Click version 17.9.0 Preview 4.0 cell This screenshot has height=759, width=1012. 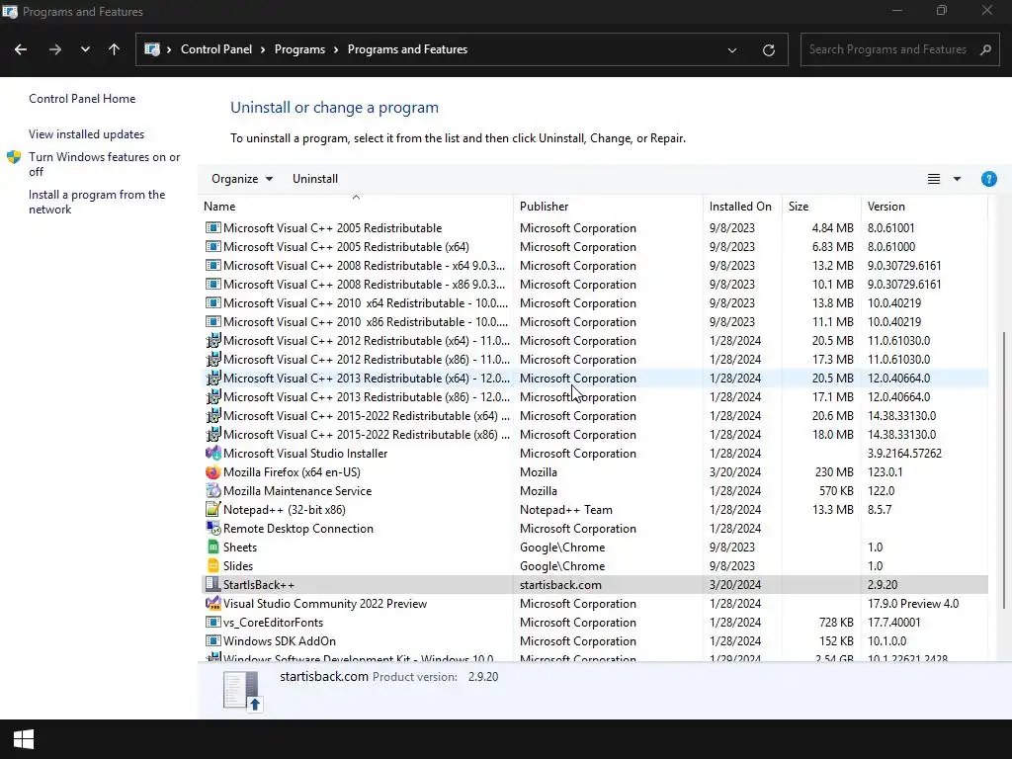pyautogui.click(x=912, y=604)
